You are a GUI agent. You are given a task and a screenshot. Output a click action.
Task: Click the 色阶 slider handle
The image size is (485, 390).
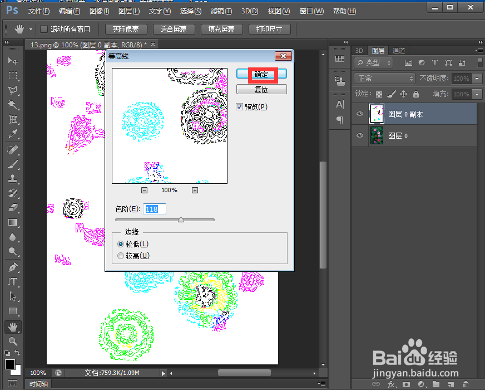[181, 220]
